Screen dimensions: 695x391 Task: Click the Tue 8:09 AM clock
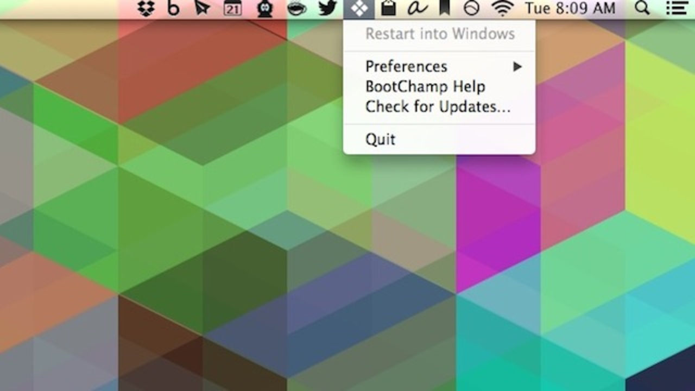(x=570, y=8)
